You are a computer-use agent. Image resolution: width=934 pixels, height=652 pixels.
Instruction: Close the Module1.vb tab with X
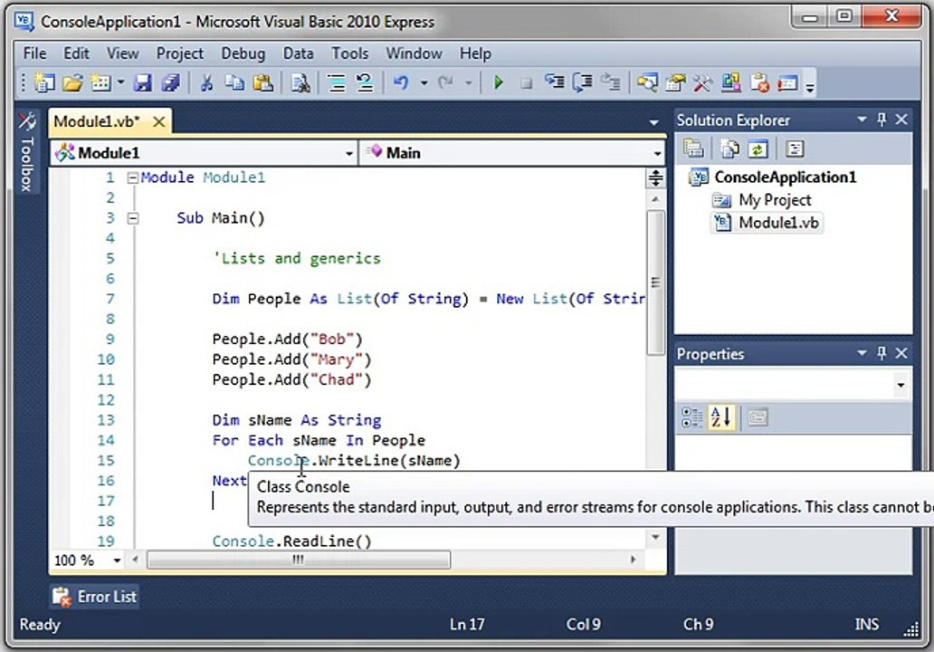click(159, 122)
